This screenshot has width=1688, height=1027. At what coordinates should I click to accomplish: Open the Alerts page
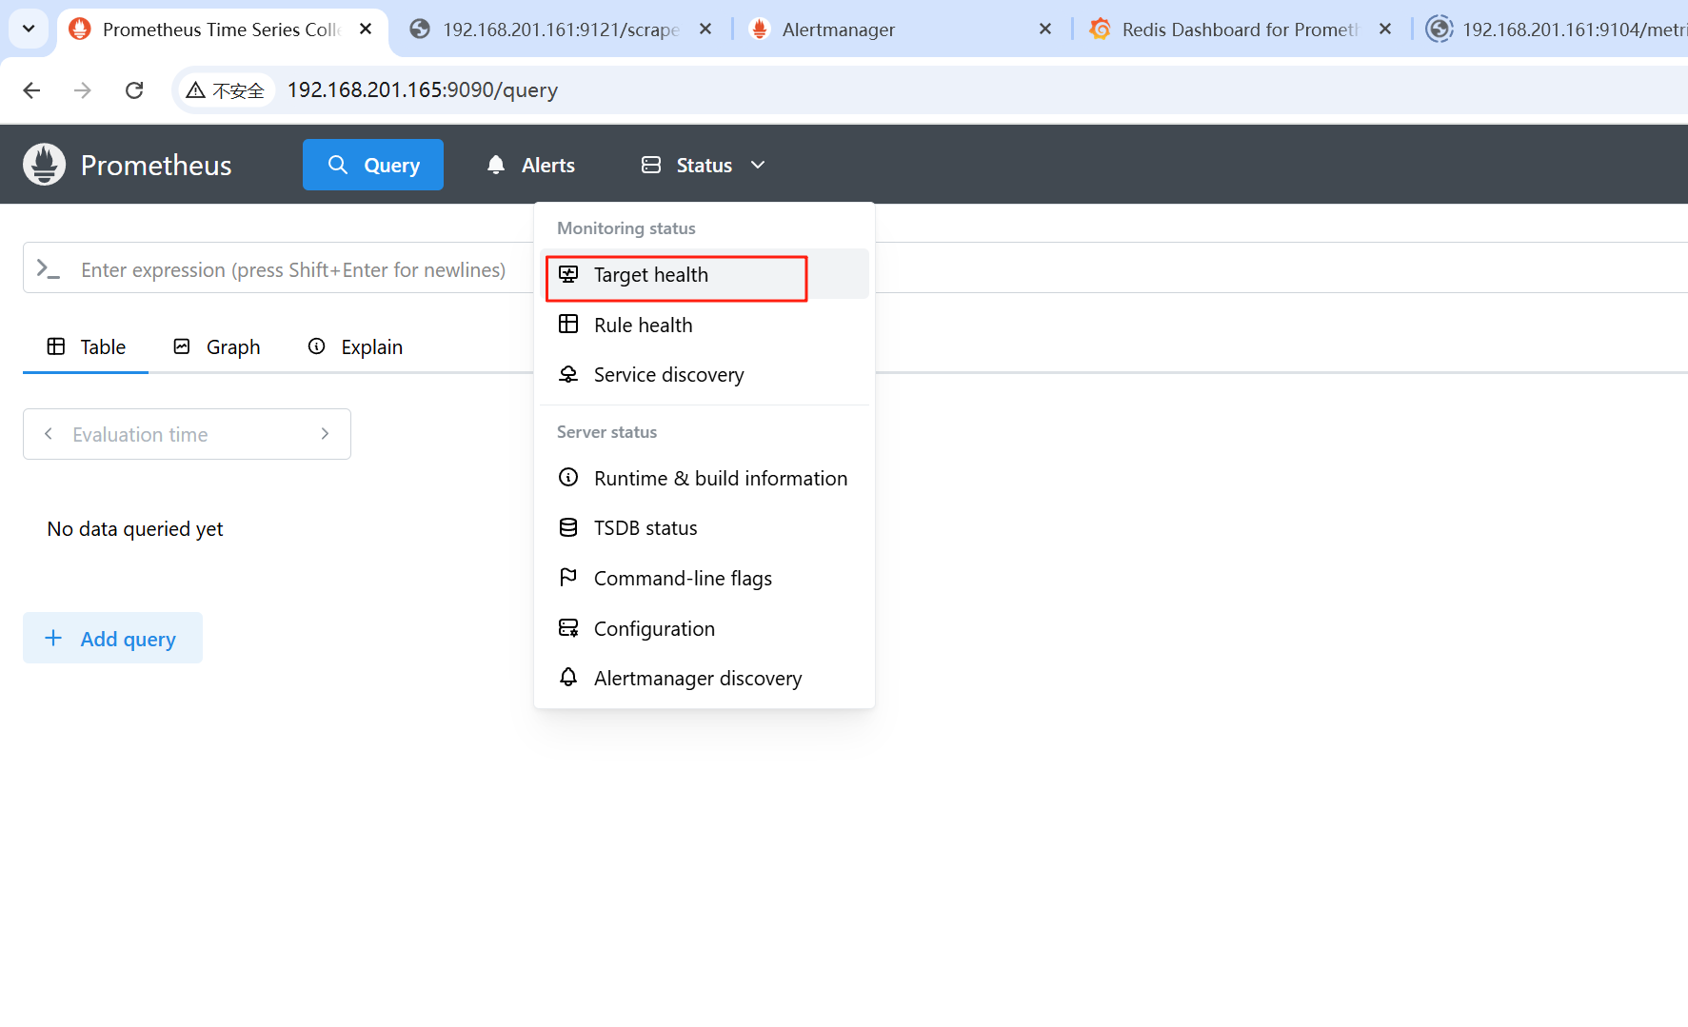(x=530, y=165)
